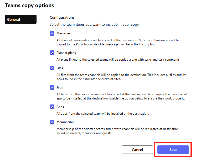The height and width of the screenshot is (163, 211).
Task: Disable the Tabs checkbox
Action: pyautogui.click(x=52, y=87)
